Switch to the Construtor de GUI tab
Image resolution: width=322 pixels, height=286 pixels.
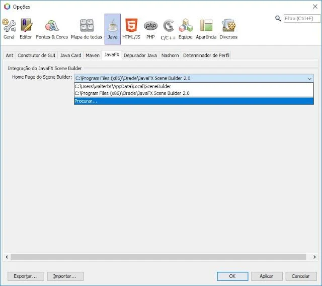[x=36, y=55]
